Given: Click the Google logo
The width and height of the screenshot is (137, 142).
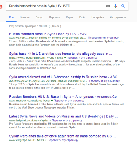Looking at the screenshot, I should (1, 6).
